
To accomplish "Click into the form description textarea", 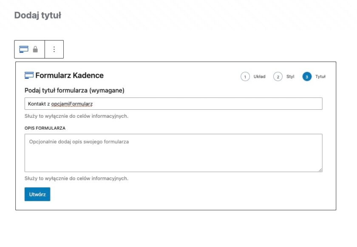I will (x=173, y=153).
